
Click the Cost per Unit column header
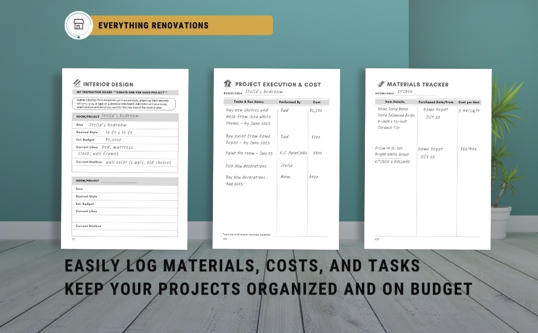click(469, 102)
